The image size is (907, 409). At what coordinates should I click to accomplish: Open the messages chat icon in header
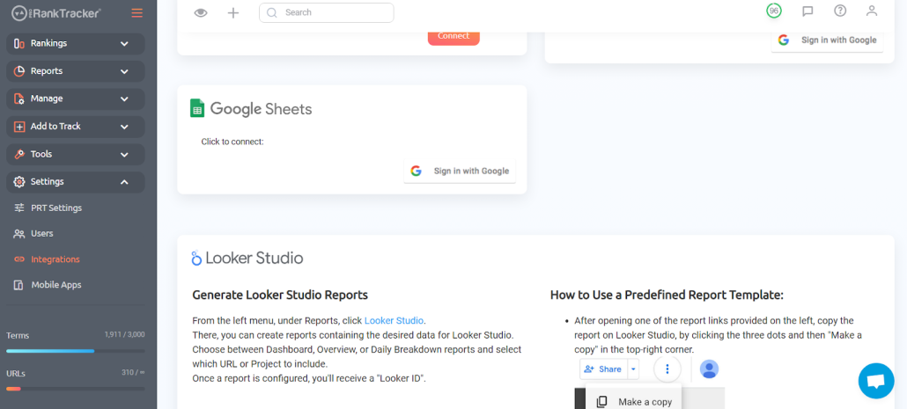(808, 11)
